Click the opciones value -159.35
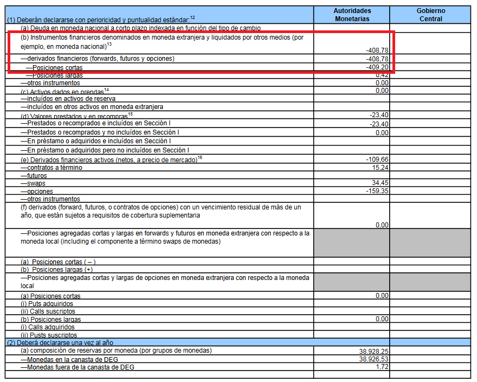This screenshot has width=477, height=382. click(377, 191)
